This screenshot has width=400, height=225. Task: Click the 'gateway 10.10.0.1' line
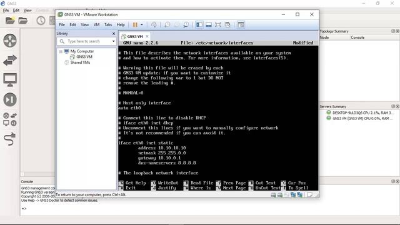coord(159,158)
